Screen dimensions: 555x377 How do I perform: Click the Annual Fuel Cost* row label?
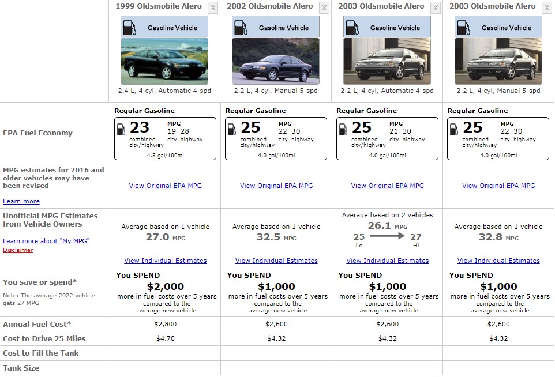point(37,325)
